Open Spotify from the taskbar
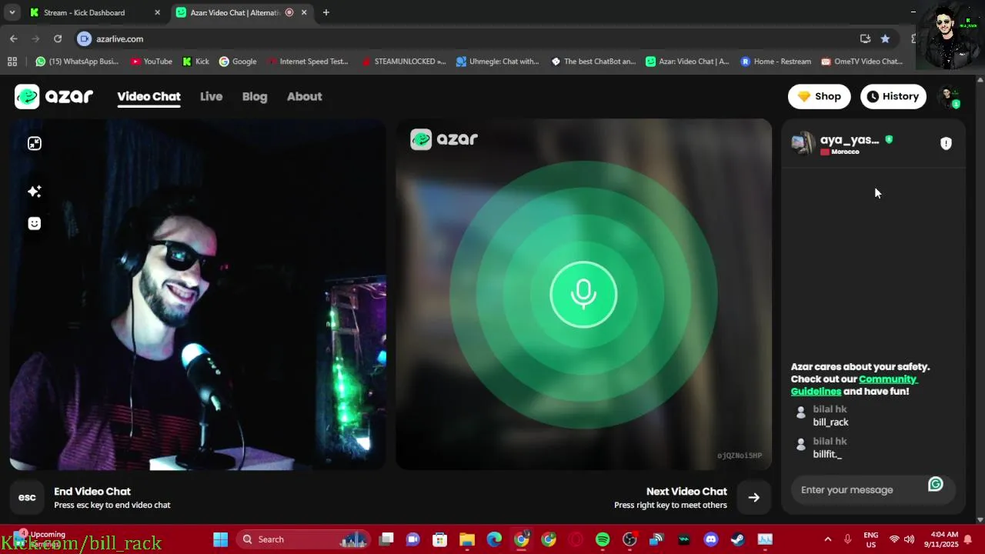 [603, 539]
